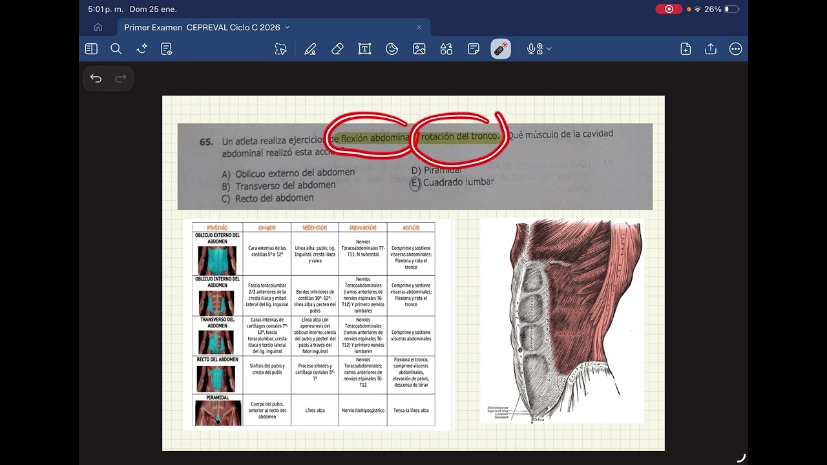This screenshot has width=827, height=465.
Task: Click the 'inervación' table header
Action: tap(363, 227)
